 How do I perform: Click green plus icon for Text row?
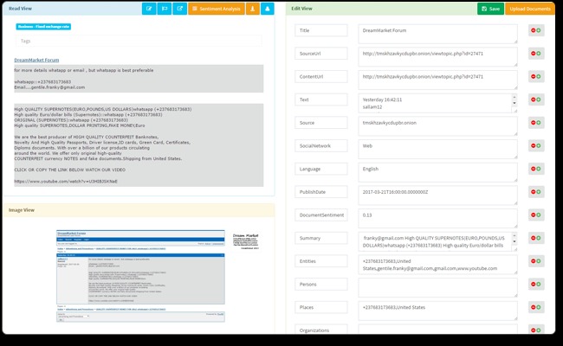point(539,99)
